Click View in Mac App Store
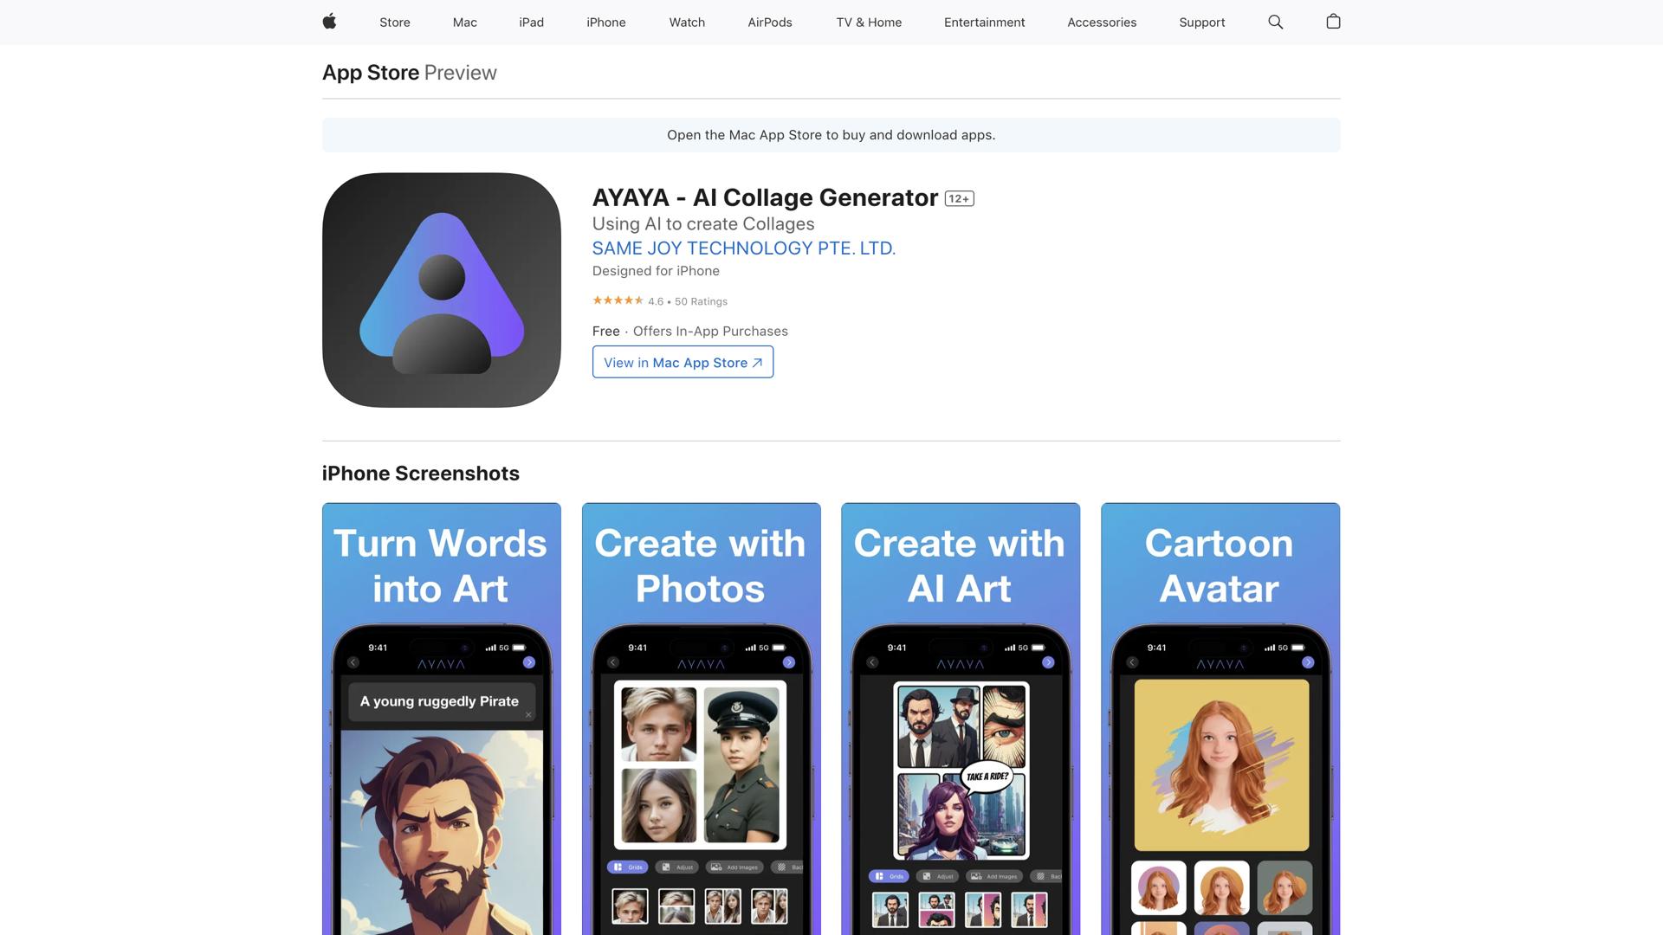Screen dimensions: 1663x935 682,362
